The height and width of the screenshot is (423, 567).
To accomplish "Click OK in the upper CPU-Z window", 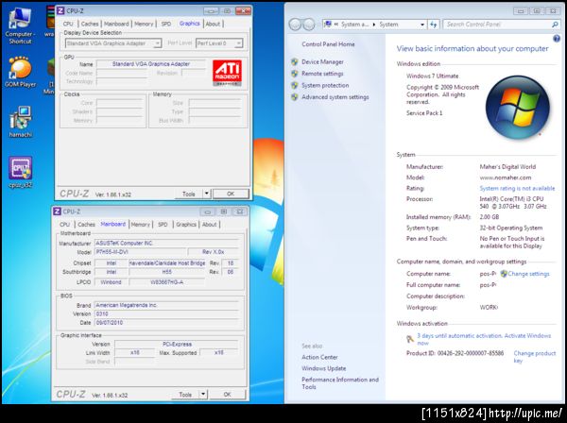I will click(x=231, y=194).
